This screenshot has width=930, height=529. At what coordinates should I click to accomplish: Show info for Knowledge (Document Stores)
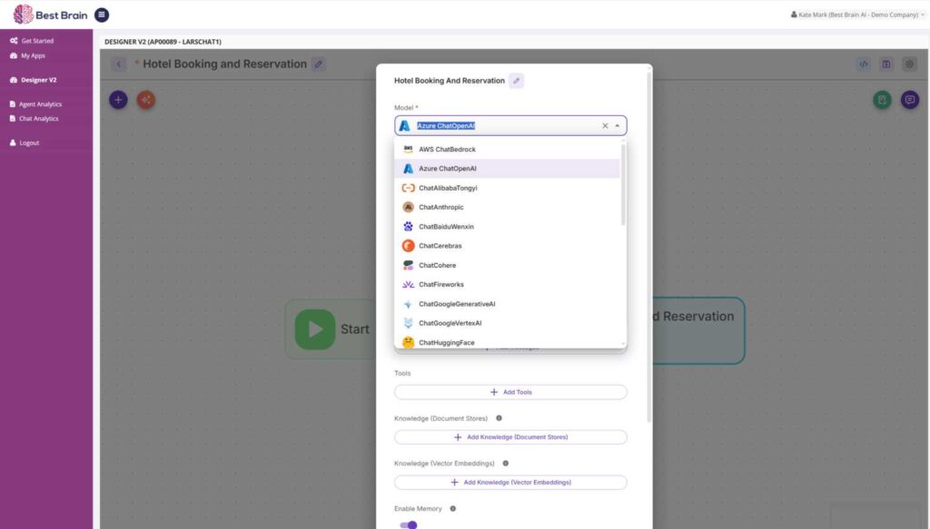coord(499,418)
